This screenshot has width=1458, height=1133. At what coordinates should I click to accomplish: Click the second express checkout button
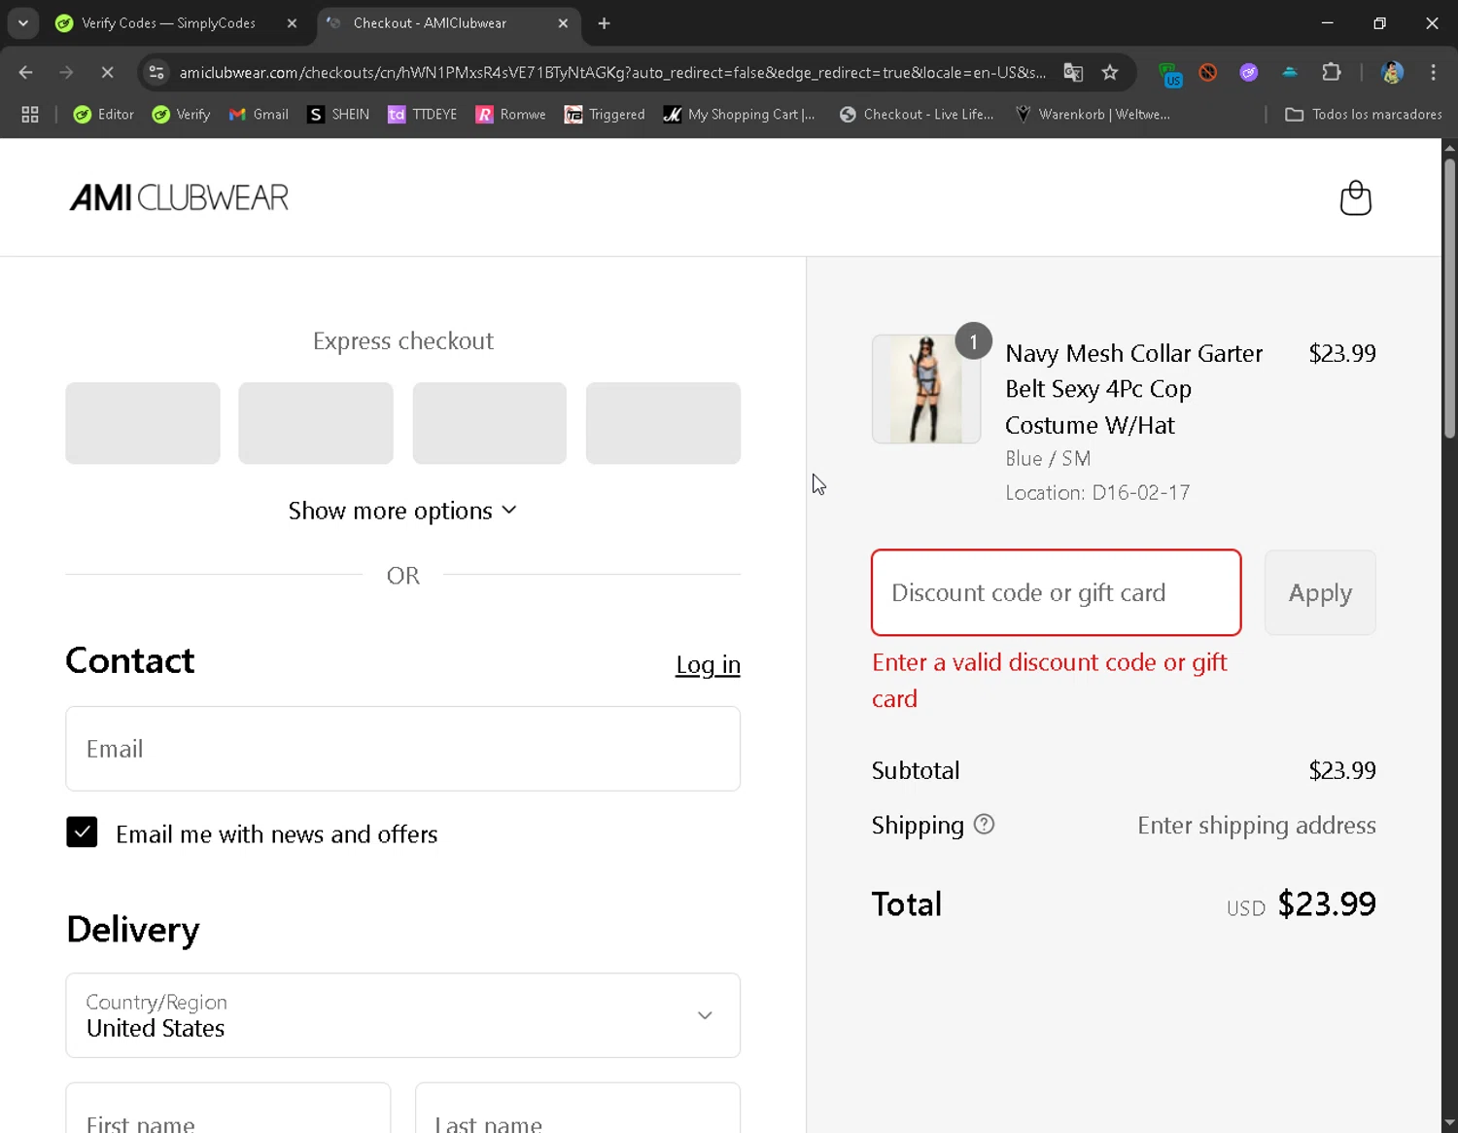click(x=316, y=423)
